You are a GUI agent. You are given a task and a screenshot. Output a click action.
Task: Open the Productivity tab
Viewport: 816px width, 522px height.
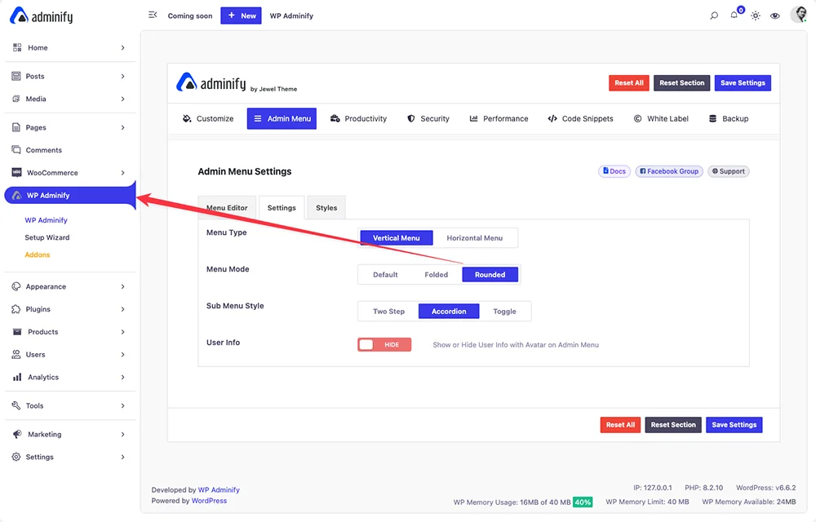(359, 118)
